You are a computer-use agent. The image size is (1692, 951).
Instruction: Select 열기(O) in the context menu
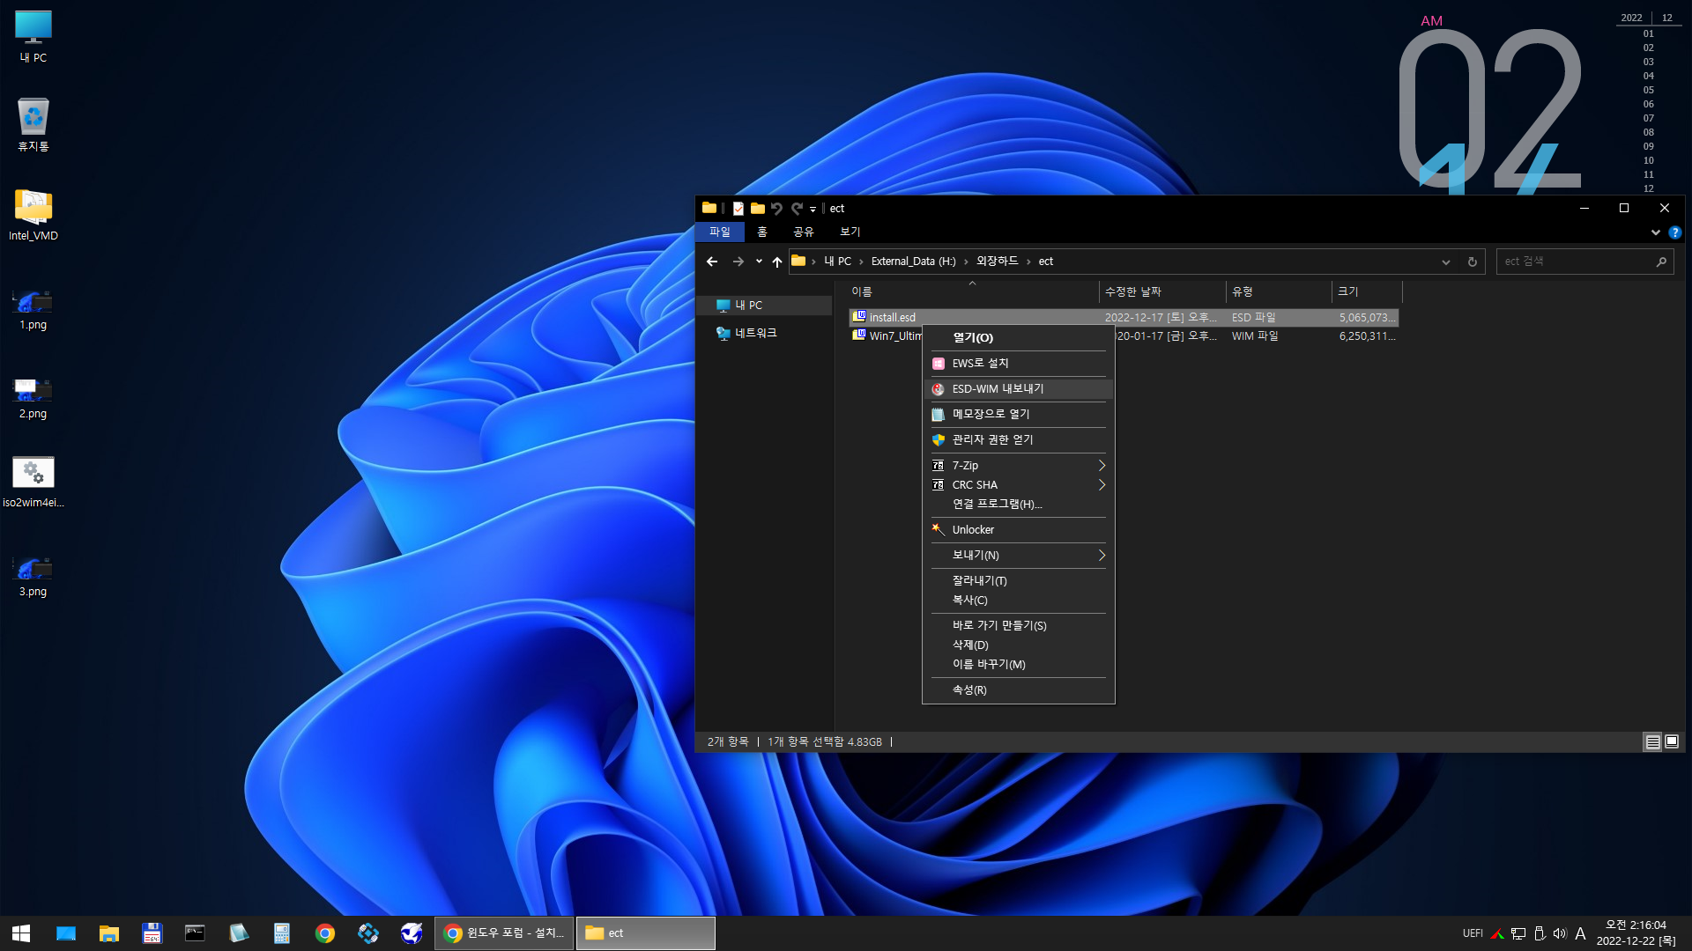click(1018, 337)
